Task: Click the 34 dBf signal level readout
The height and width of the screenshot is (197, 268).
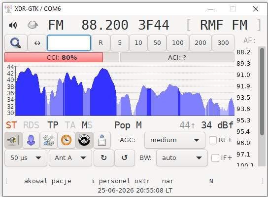Action: click(x=217, y=125)
